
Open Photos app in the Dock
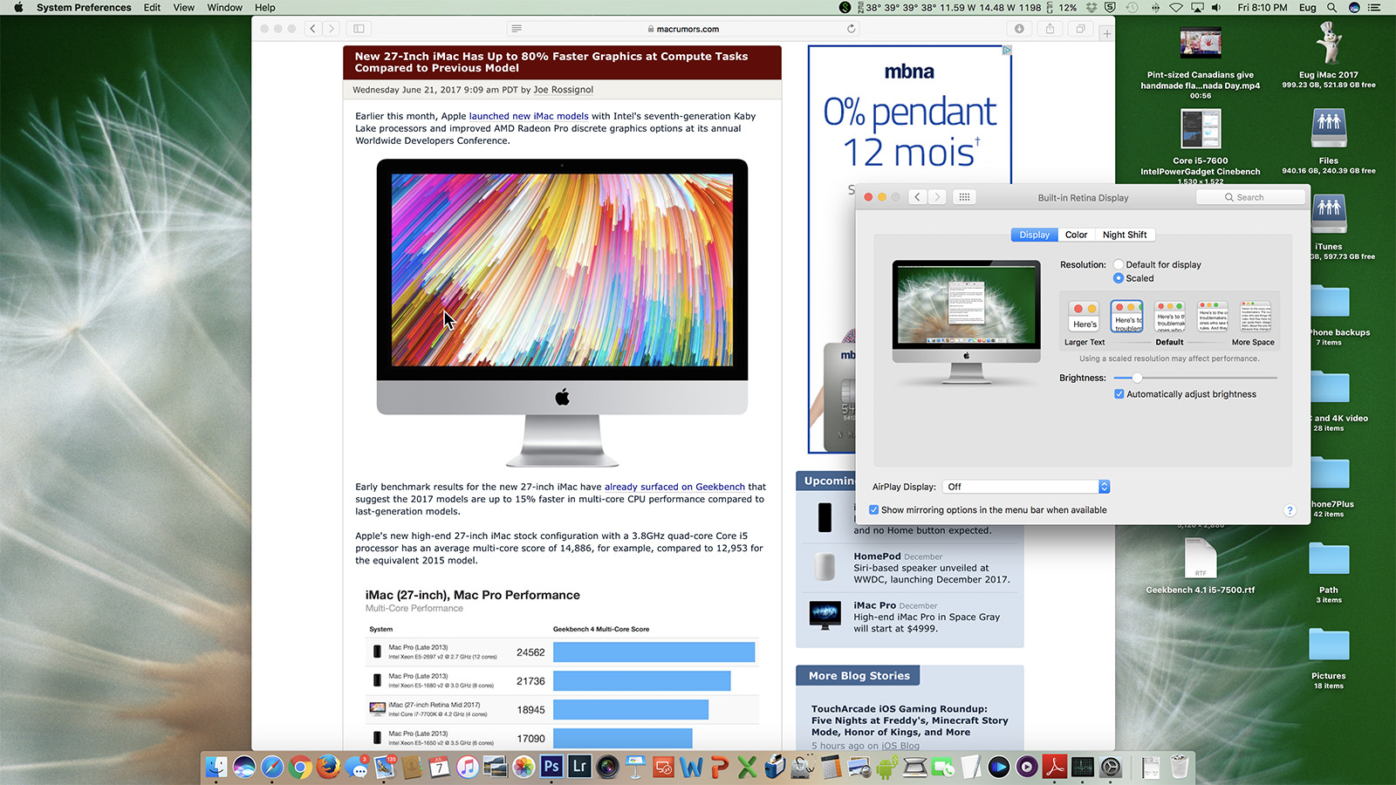[523, 767]
